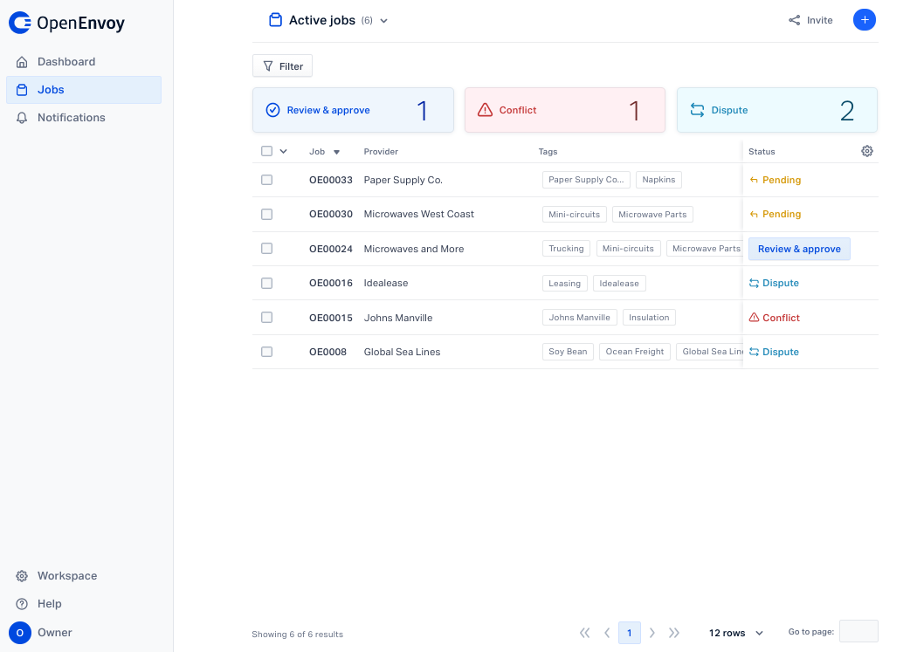This screenshot has width=917, height=652.
Task: Open the bulk selection dropdown arrow
Action: tap(284, 151)
